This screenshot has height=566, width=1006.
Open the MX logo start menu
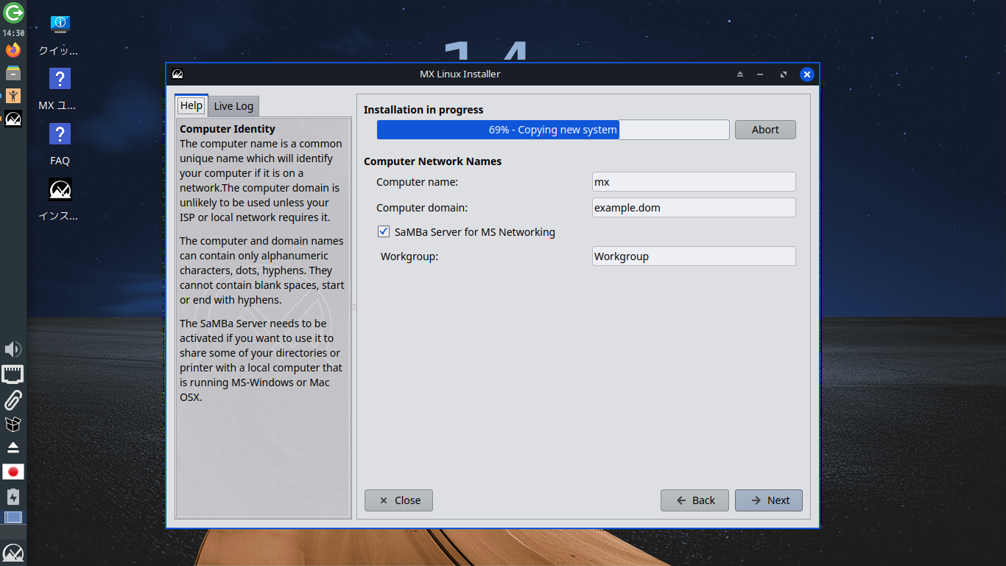point(13,553)
